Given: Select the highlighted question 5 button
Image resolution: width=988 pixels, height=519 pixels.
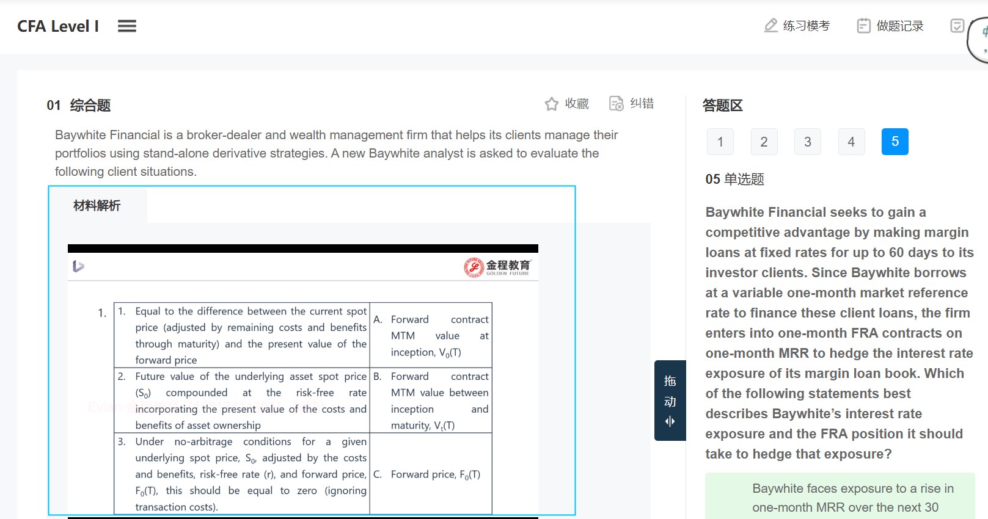Looking at the screenshot, I should coord(895,142).
